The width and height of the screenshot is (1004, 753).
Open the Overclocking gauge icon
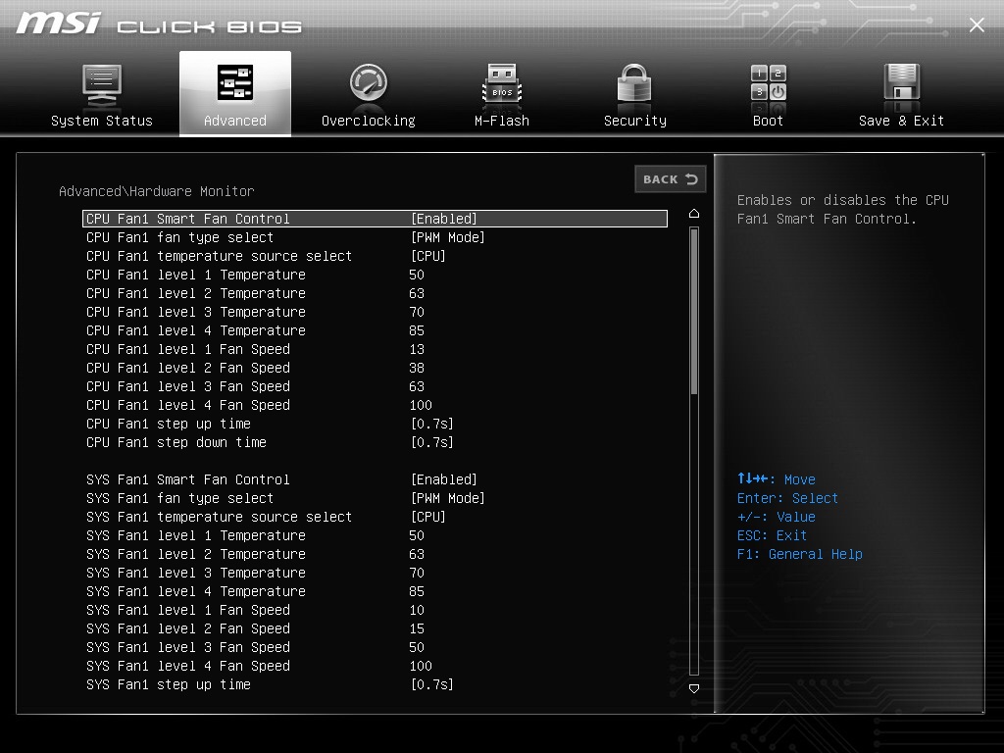[369, 82]
